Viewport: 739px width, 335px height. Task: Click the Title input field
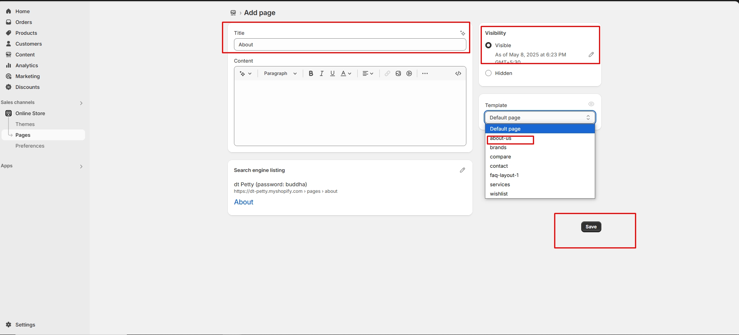click(350, 44)
